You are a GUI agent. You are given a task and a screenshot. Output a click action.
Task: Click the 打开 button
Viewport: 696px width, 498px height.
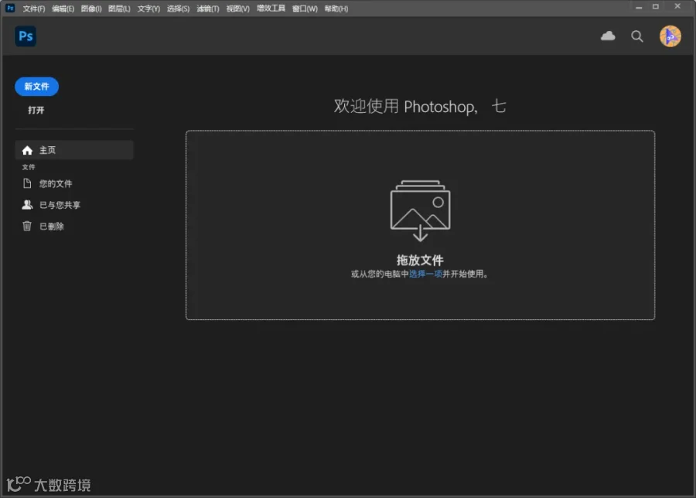36,110
